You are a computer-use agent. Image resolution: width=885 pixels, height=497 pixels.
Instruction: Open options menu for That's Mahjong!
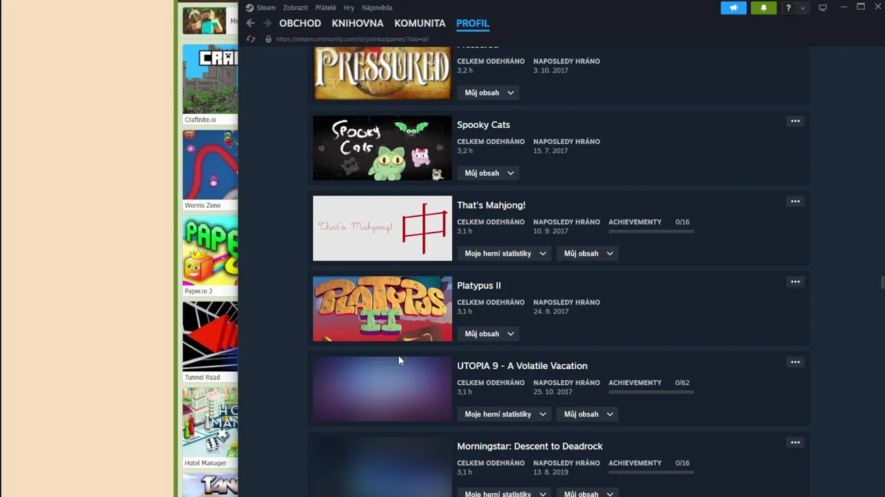click(x=795, y=202)
